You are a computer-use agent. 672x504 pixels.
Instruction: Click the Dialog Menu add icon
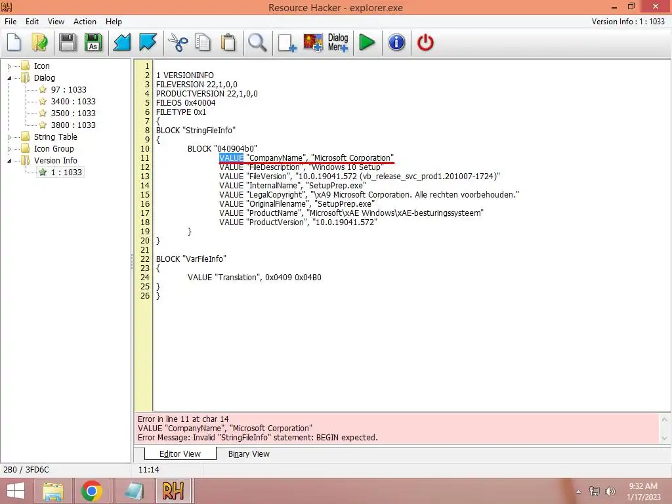[338, 43]
